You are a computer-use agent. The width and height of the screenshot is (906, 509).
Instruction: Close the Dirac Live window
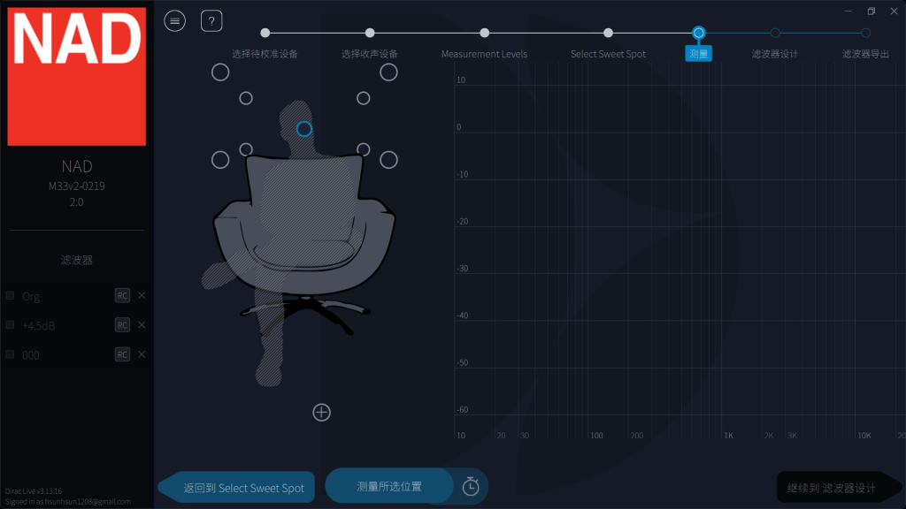point(894,11)
